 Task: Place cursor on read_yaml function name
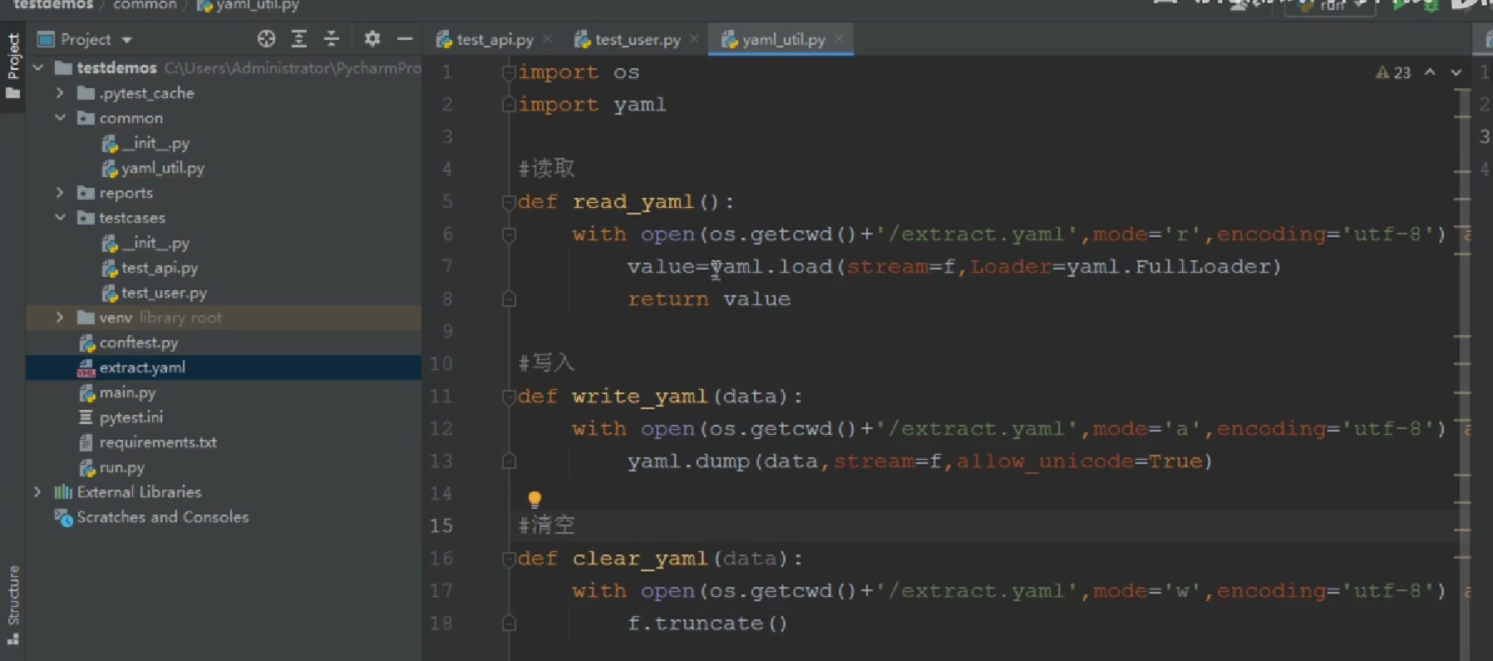pyautogui.click(x=633, y=202)
